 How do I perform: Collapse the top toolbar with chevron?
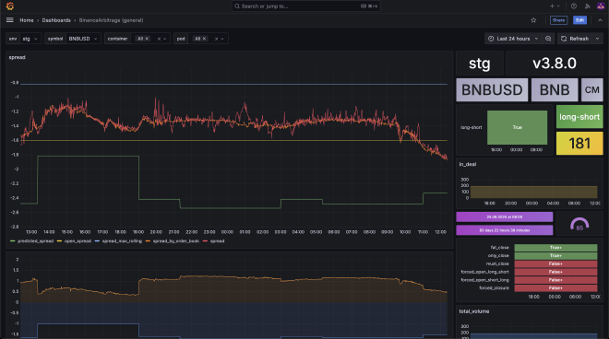click(x=600, y=20)
